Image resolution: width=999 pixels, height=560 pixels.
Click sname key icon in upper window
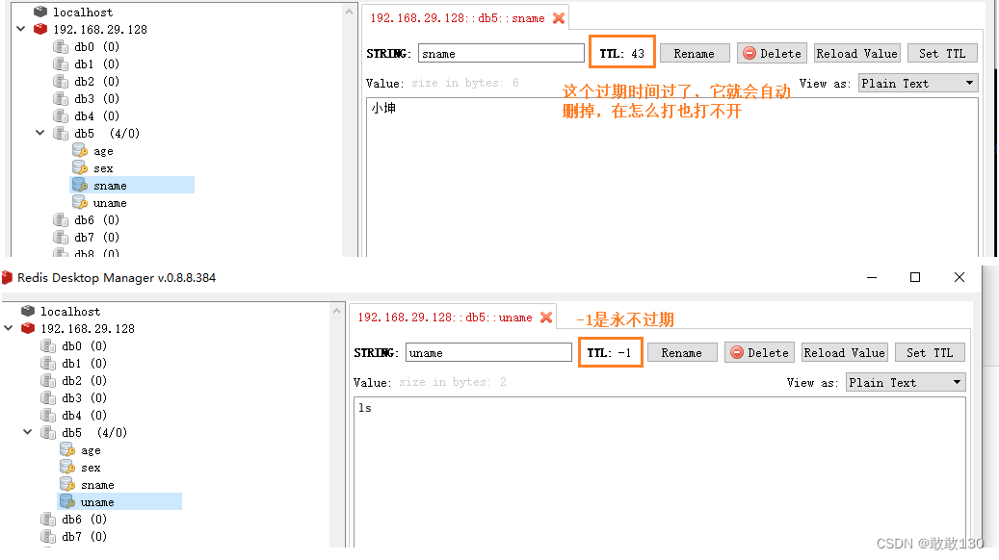click(80, 185)
